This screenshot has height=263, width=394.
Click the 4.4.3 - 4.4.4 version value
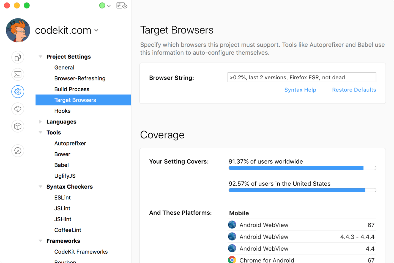coord(357,237)
